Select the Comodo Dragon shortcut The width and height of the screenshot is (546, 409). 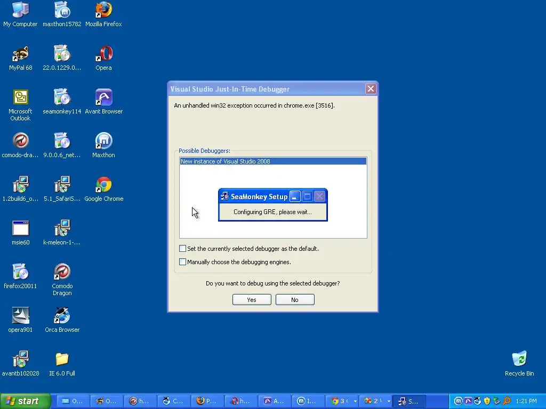click(x=62, y=279)
